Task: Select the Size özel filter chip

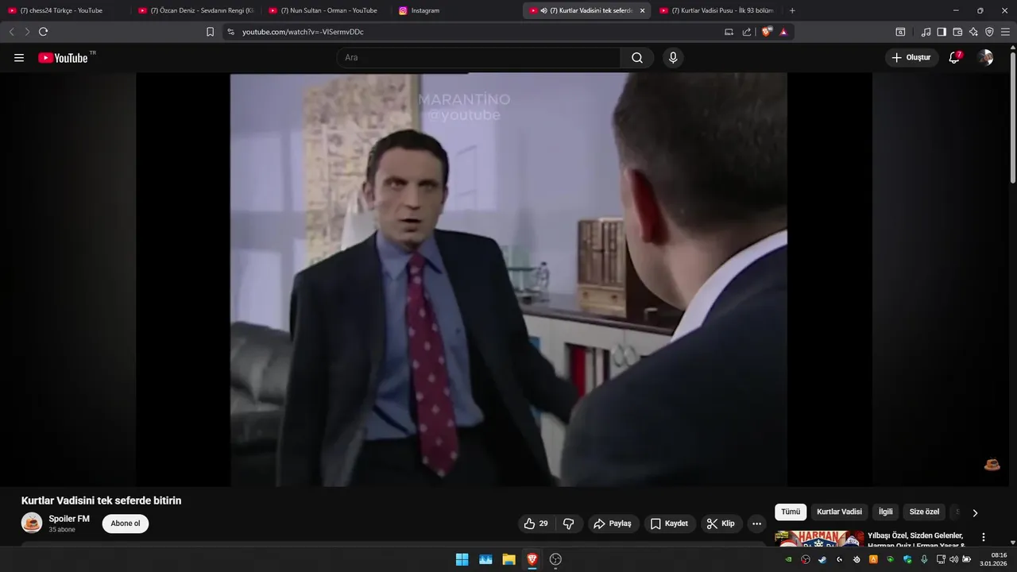Action: (x=924, y=512)
